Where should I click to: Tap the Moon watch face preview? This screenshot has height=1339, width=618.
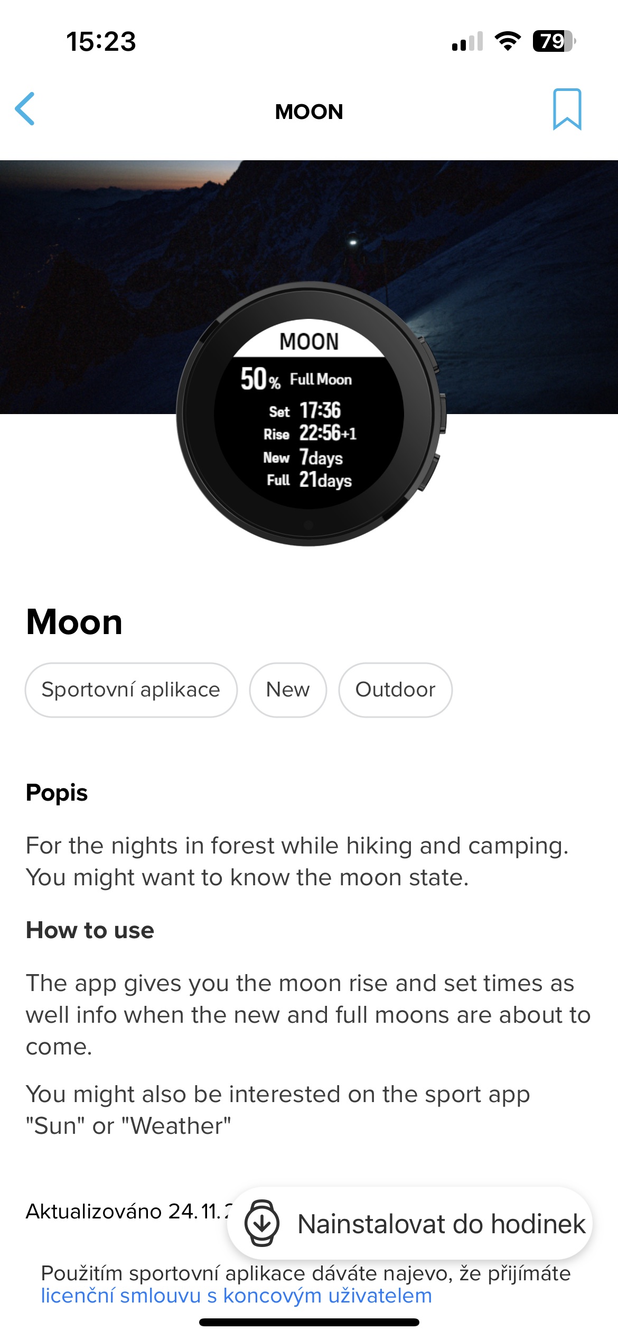tap(310, 414)
